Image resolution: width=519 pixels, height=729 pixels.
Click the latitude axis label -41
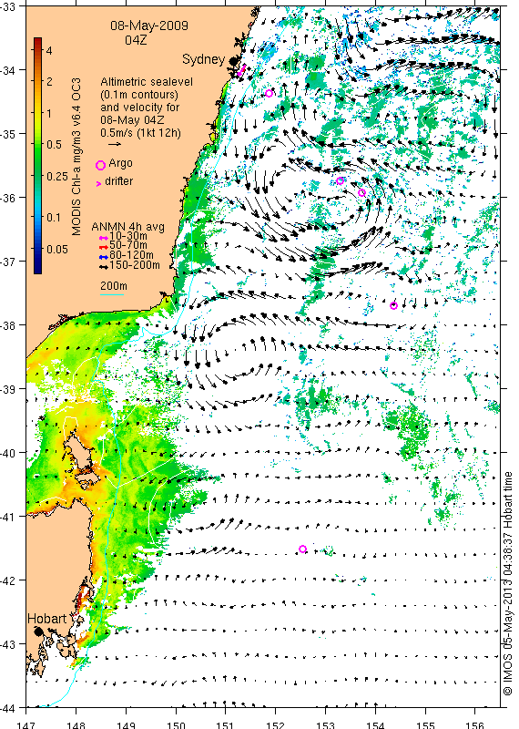point(7,516)
